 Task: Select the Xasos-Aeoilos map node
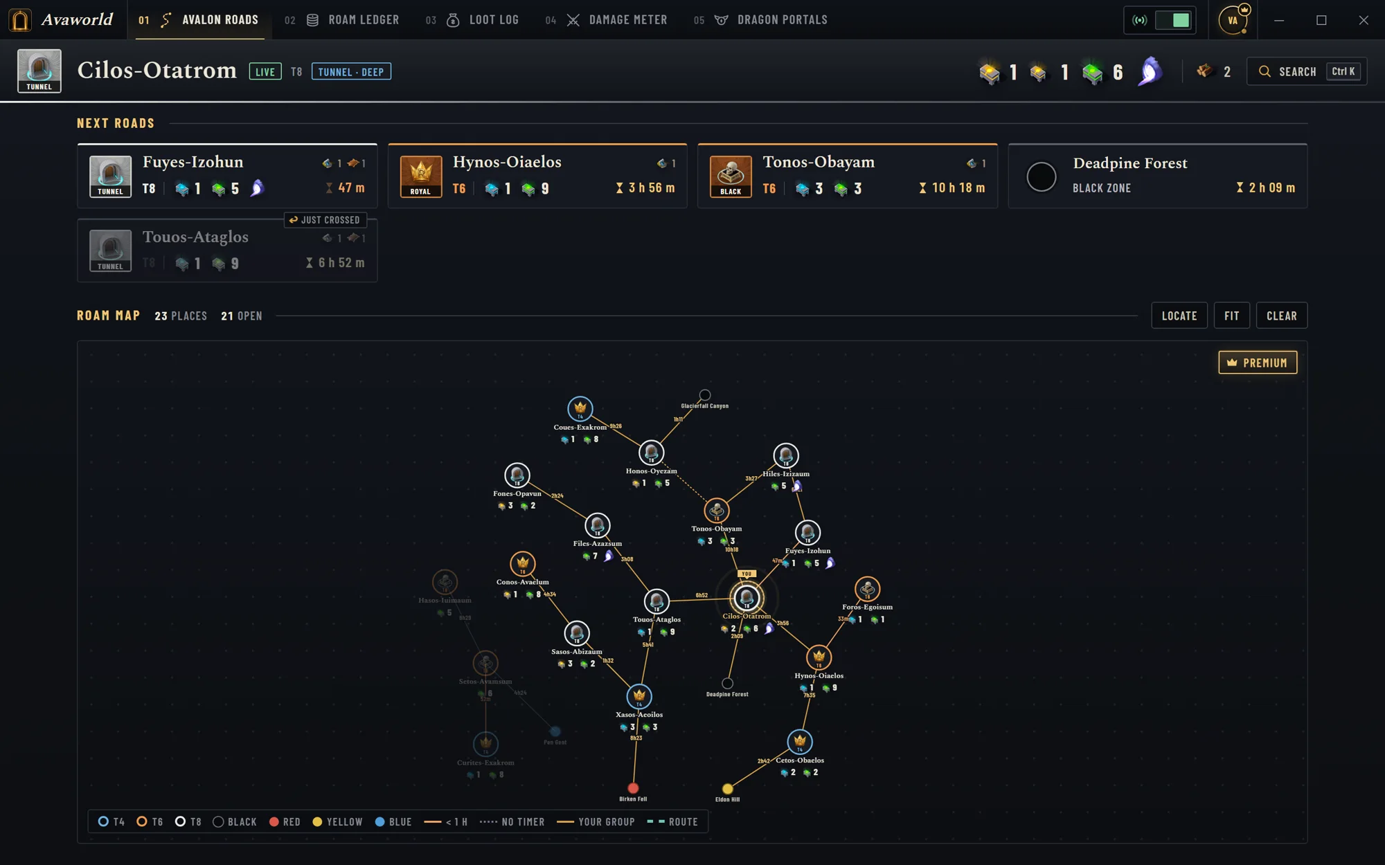point(639,697)
